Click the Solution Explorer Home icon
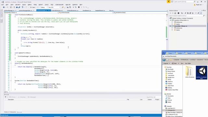 175,13
